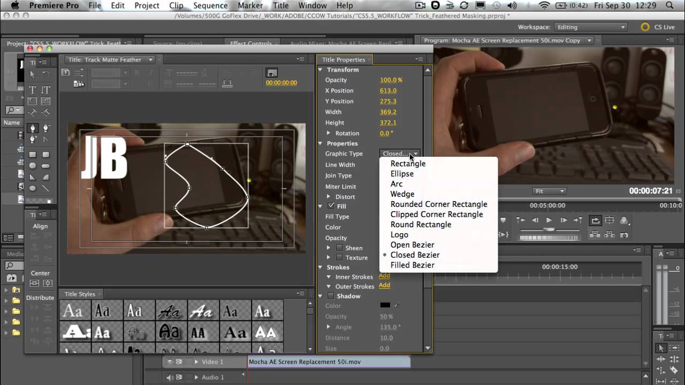Click the Mocha AE Screen Replacement clip
Screen dimensions: 685x385
[x=329, y=362]
